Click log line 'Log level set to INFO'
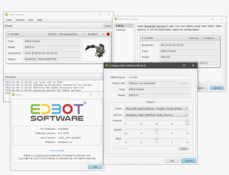This screenshot has width=229, height=175. 34,82
